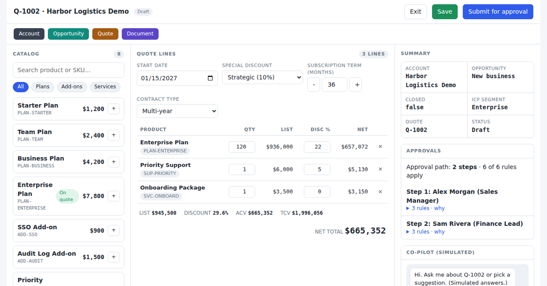The width and height of the screenshot is (547, 286).
Task: Expand Step 2 Sam Rivera rules
Action: point(425,232)
